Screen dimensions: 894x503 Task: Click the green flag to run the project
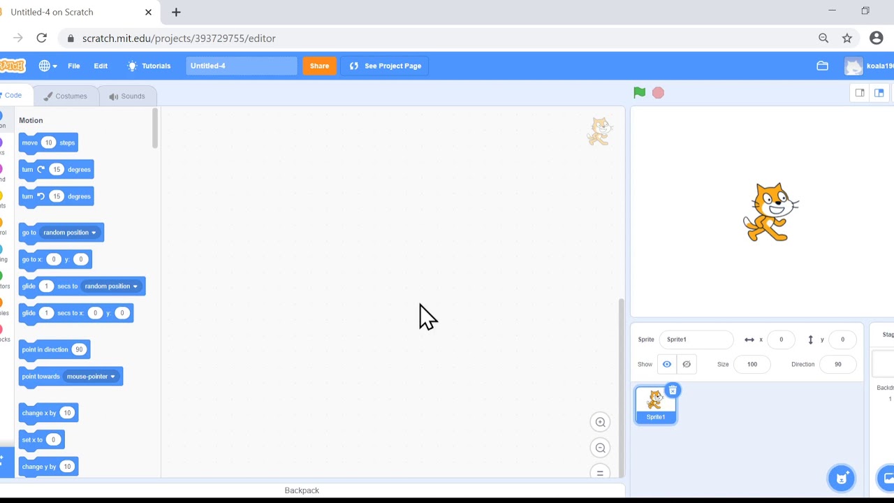point(639,92)
